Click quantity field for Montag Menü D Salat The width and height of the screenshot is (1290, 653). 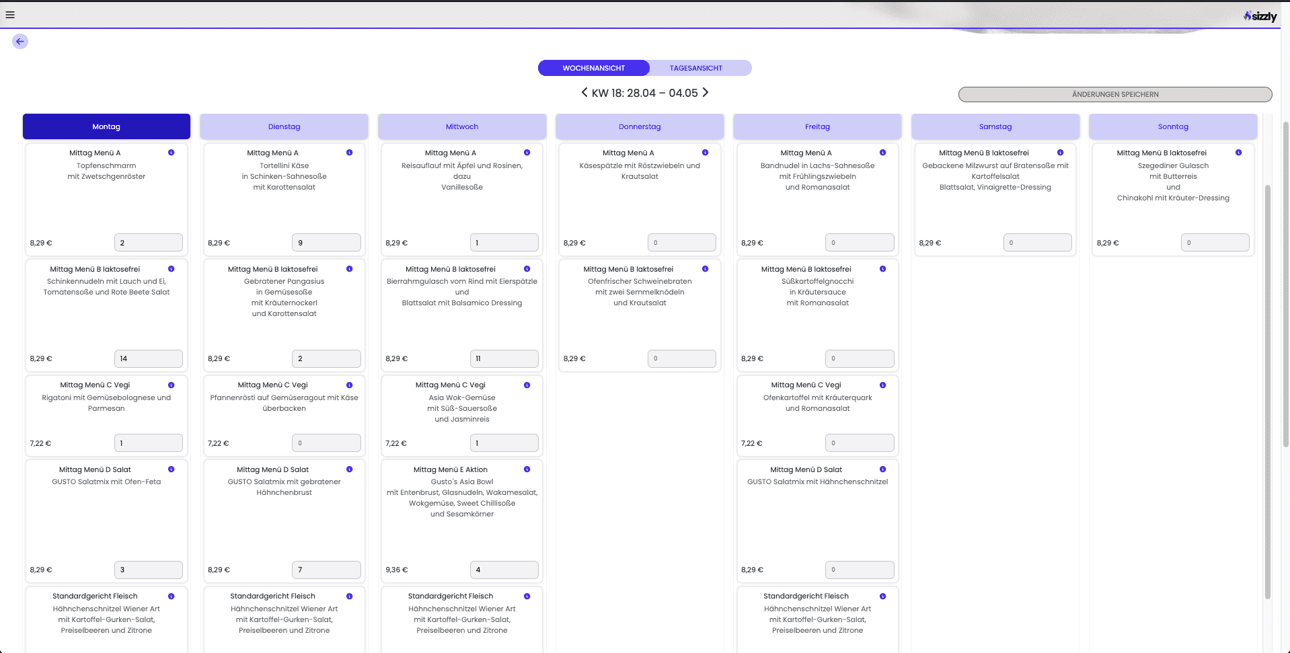tap(149, 570)
